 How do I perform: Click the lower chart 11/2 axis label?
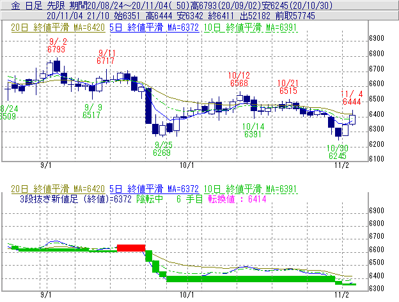(341, 295)
